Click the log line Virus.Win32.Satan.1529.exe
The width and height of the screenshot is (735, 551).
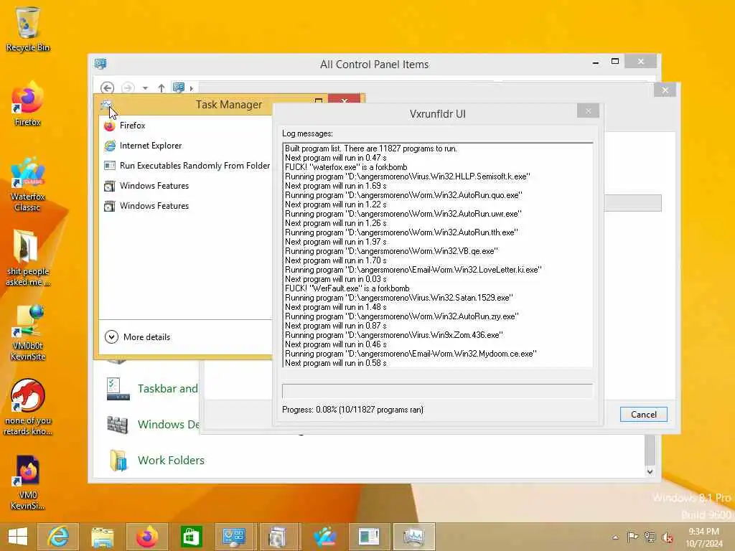pyautogui.click(x=399, y=298)
